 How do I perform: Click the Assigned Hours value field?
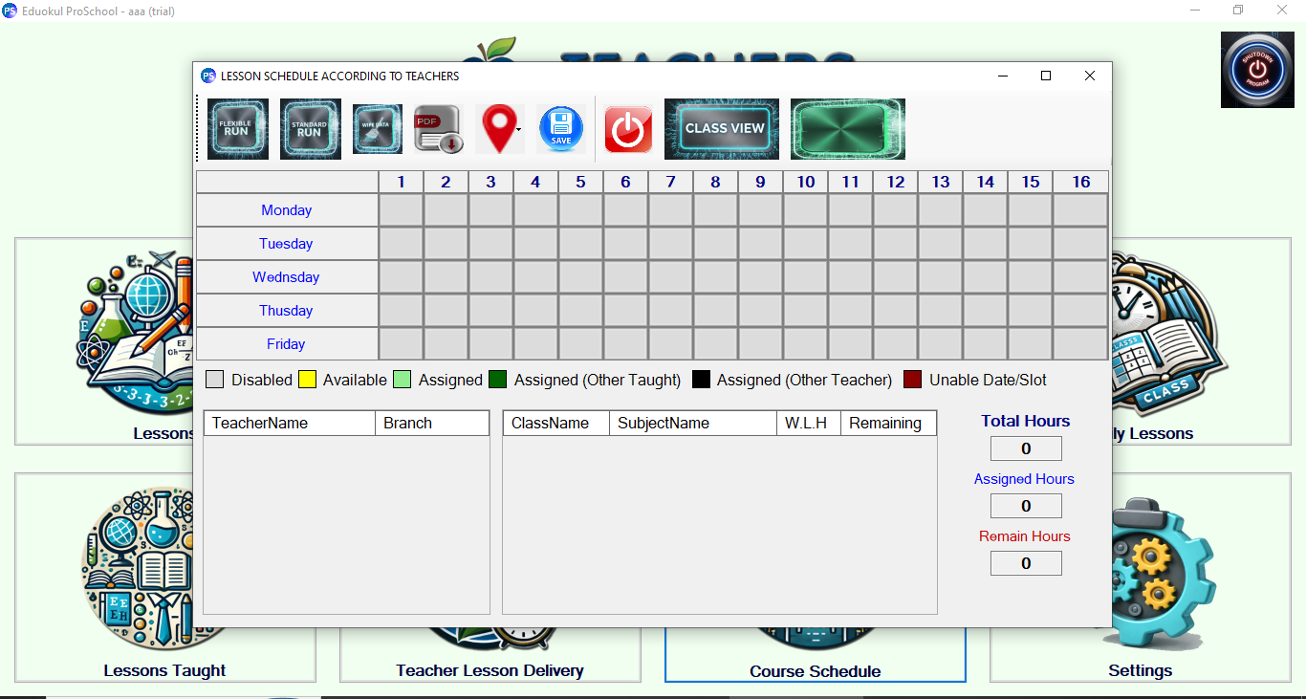[1026, 506]
